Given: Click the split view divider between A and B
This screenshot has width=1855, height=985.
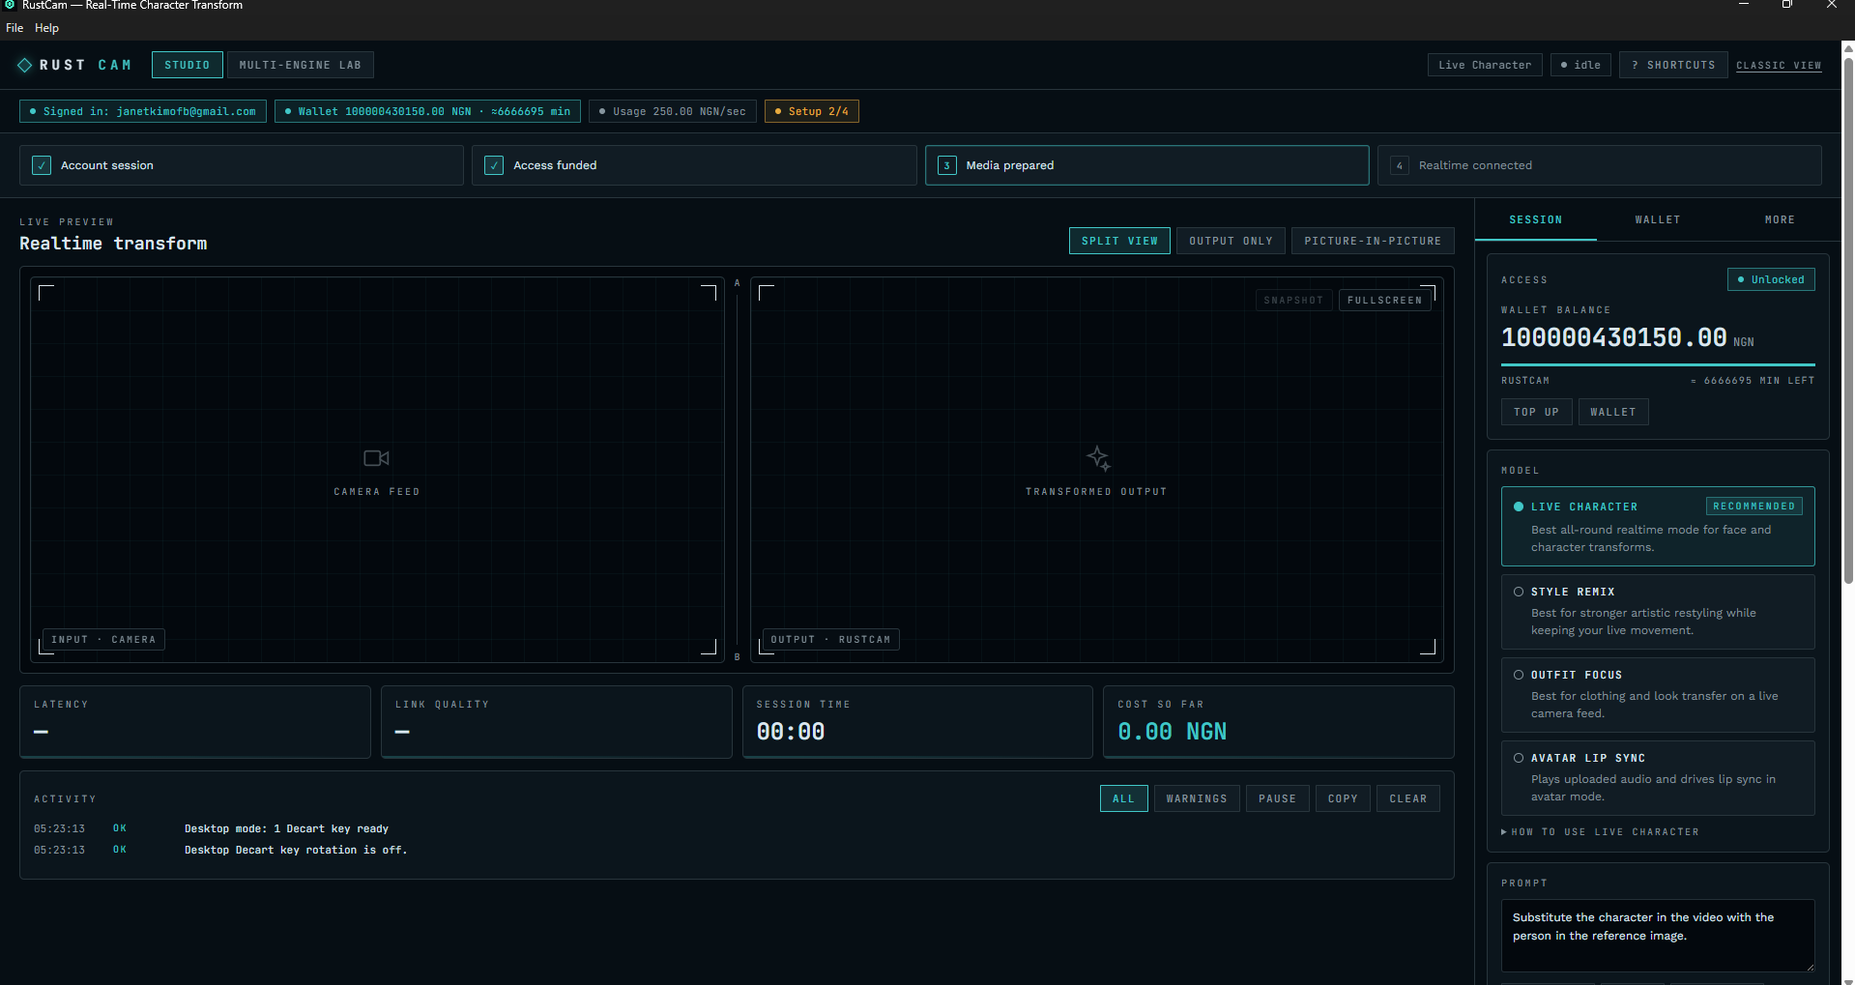Looking at the screenshot, I should coord(737,470).
